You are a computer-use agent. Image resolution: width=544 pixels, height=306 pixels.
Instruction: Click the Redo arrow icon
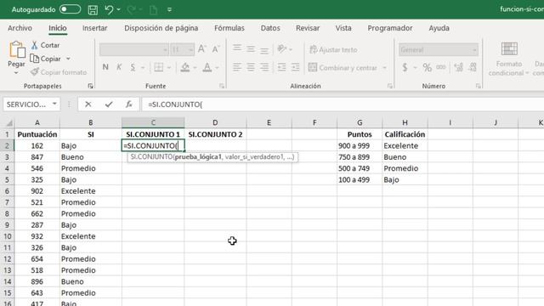coord(131,9)
